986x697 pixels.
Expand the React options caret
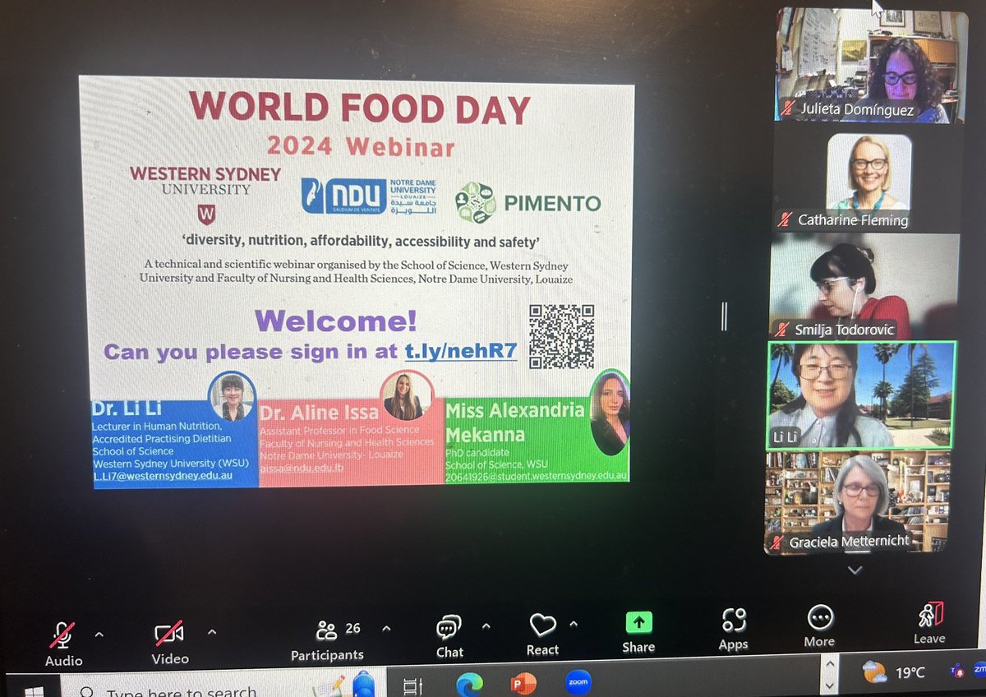(573, 623)
